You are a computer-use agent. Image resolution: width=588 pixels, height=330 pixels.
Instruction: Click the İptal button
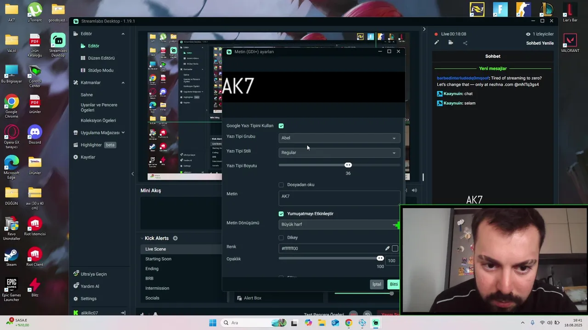(377, 284)
